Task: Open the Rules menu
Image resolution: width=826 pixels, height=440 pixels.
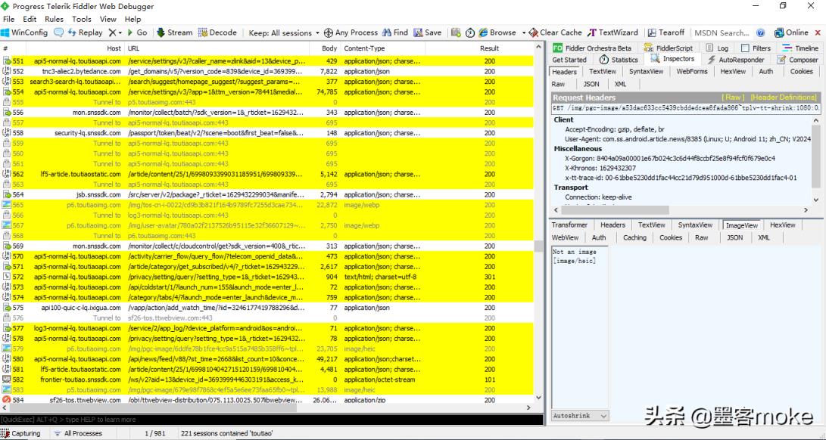Action: click(x=55, y=19)
